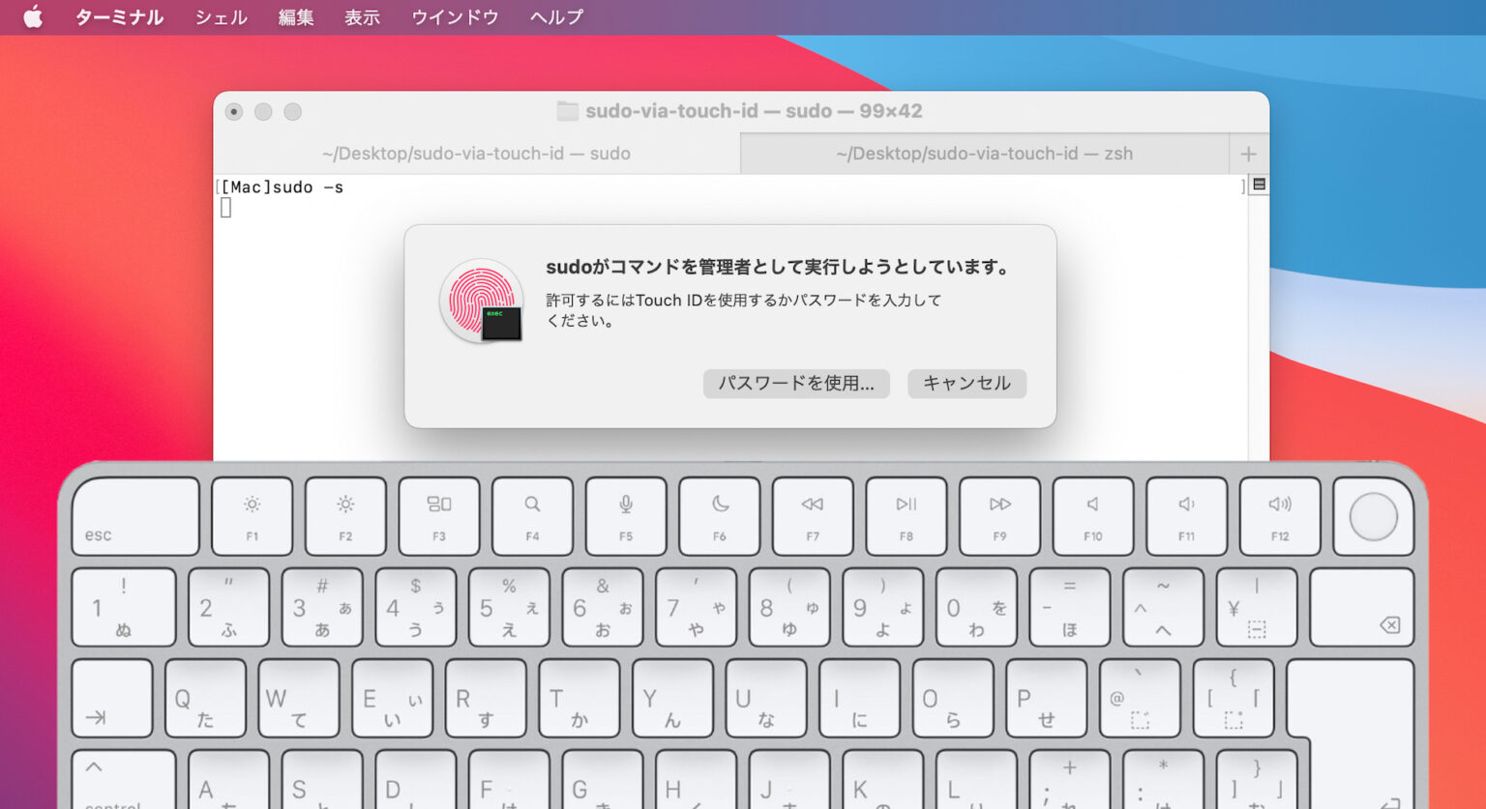Switch to the sudo-via-touch-id — zsh tab
Image resolution: width=1486 pixels, height=809 pixels.
(x=985, y=154)
